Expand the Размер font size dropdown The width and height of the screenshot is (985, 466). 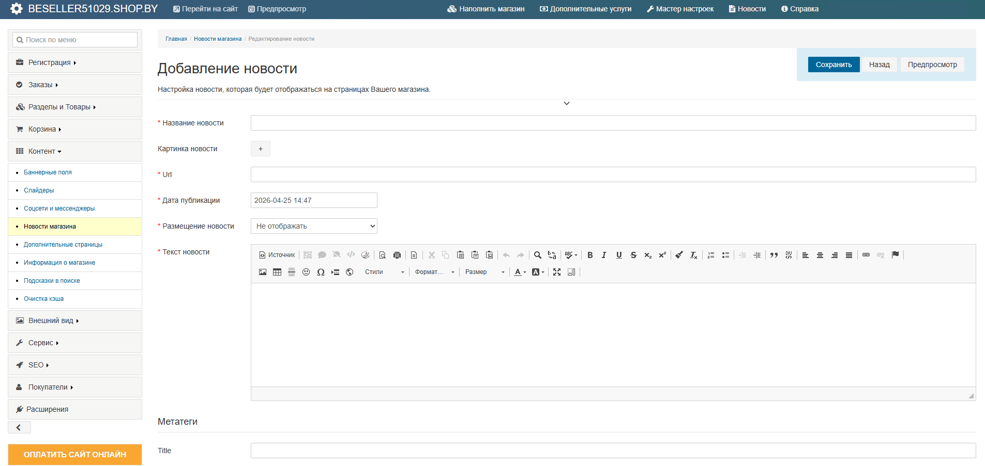[x=484, y=272]
